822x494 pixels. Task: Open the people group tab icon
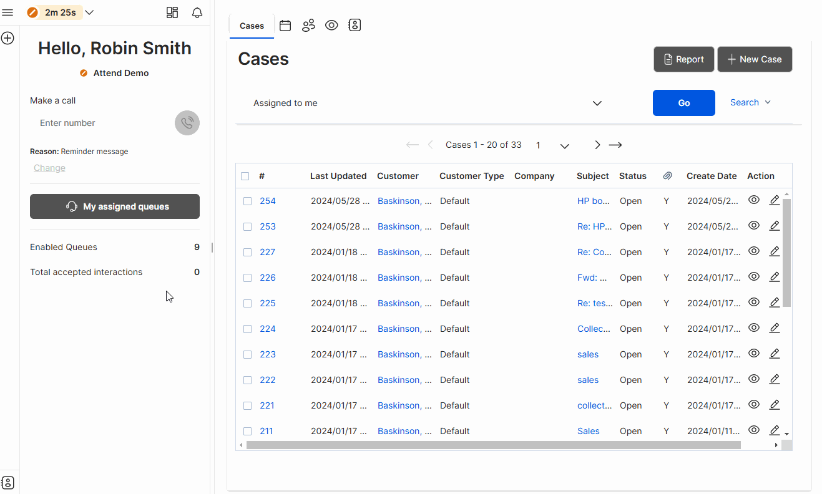(x=308, y=26)
